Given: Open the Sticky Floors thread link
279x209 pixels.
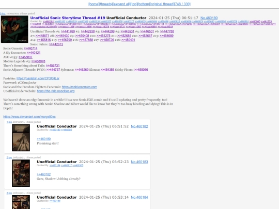Looking at the screenshot, I should (x=141, y=70).
